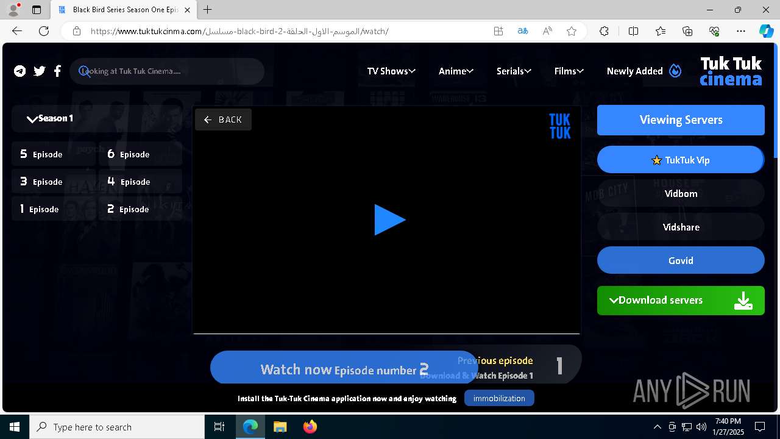Open the notifications center icon
This screenshot has height=439, width=780.
(760, 427)
